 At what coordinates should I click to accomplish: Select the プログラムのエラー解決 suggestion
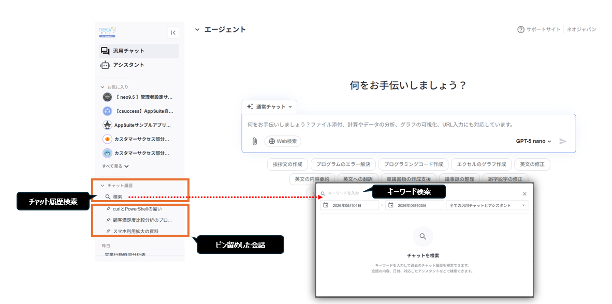(x=343, y=164)
